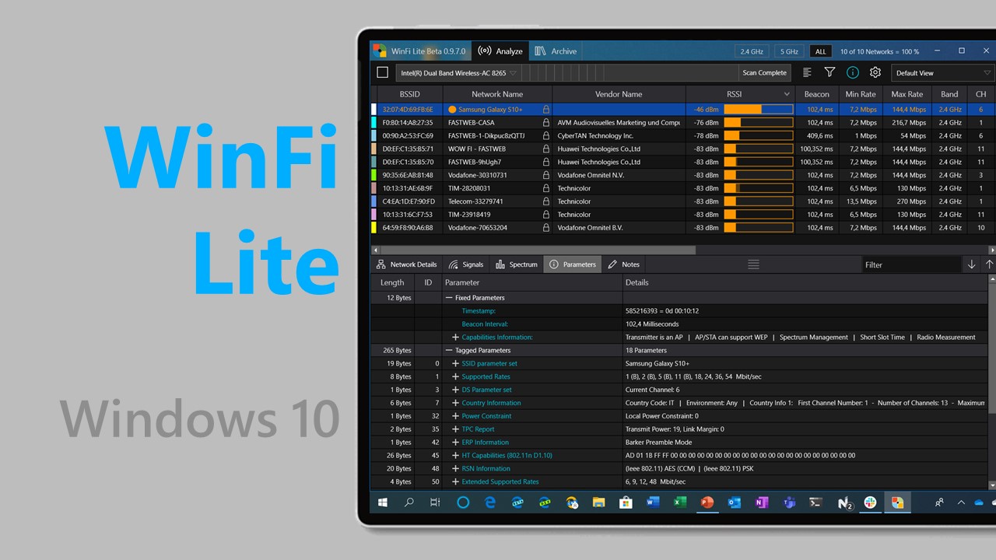996x560 pixels.
Task: Open the Microsoft Store taskbar icon
Action: click(x=626, y=502)
